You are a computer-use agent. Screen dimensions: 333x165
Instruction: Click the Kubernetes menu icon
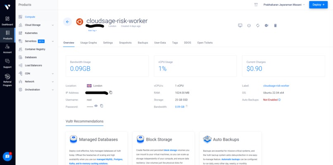pos(20,33)
